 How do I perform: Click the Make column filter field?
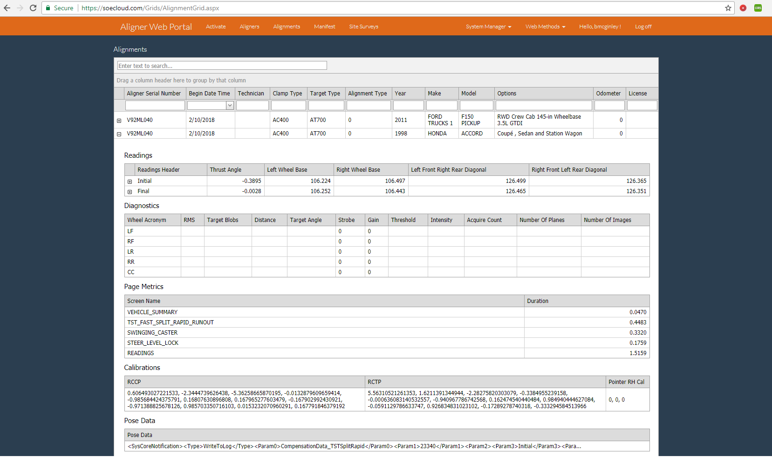441,106
